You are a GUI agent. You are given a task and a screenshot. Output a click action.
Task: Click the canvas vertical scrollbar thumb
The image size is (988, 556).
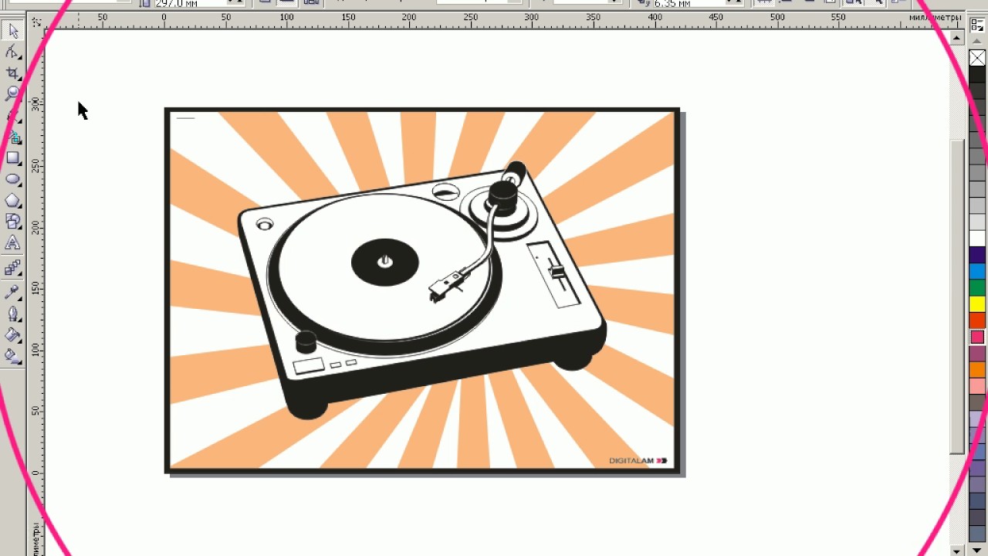pos(957,296)
